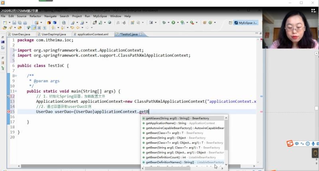
Task: Click the Open Perspective icon
Action: tap(230, 23)
